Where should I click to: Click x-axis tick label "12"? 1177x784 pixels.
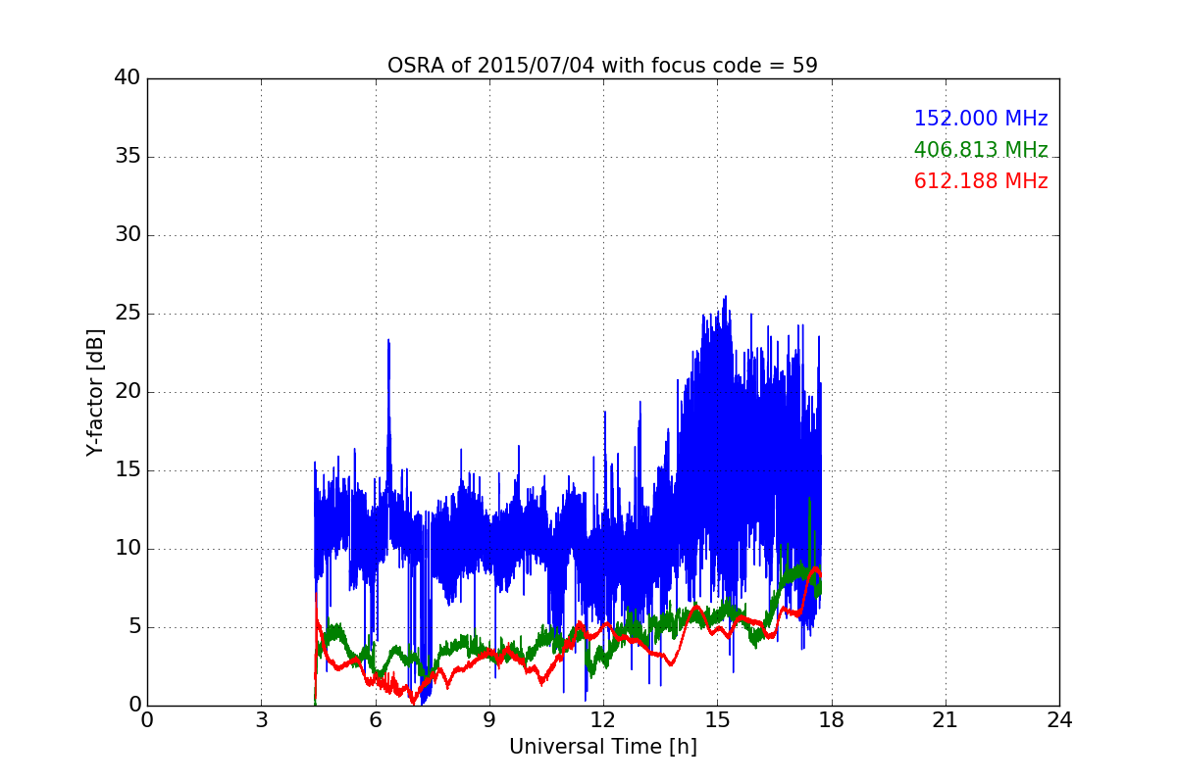603,720
